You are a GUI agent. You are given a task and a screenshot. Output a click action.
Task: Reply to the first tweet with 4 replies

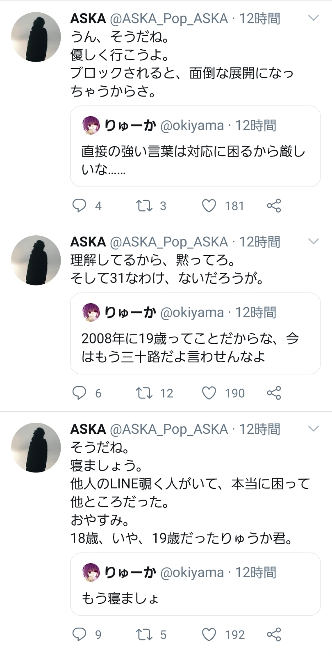pyautogui.click(x=79, y=205)
